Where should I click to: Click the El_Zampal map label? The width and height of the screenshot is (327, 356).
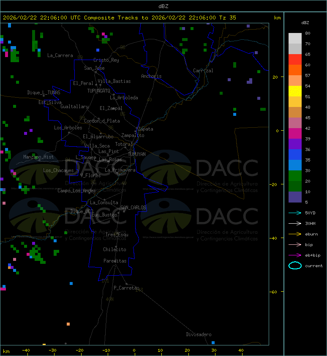tap(111, 108)
